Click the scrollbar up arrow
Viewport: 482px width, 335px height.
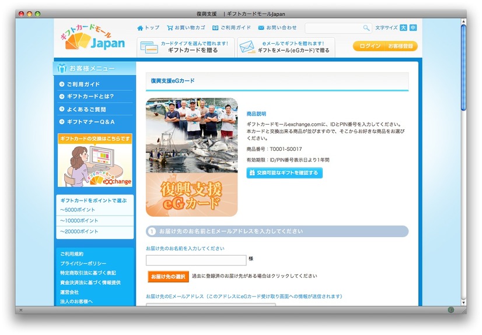coord(463,21)
